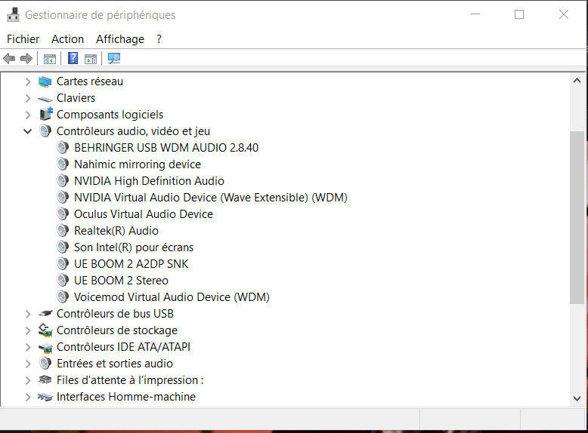Maximize the Gestionnaire de périphériques window
Image resolution: width=588 pixels, height=433 pixels.
click(519, 14)
